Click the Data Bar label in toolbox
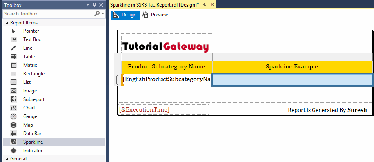The width and height of the screenshot is (374, 162). (32, 134)
